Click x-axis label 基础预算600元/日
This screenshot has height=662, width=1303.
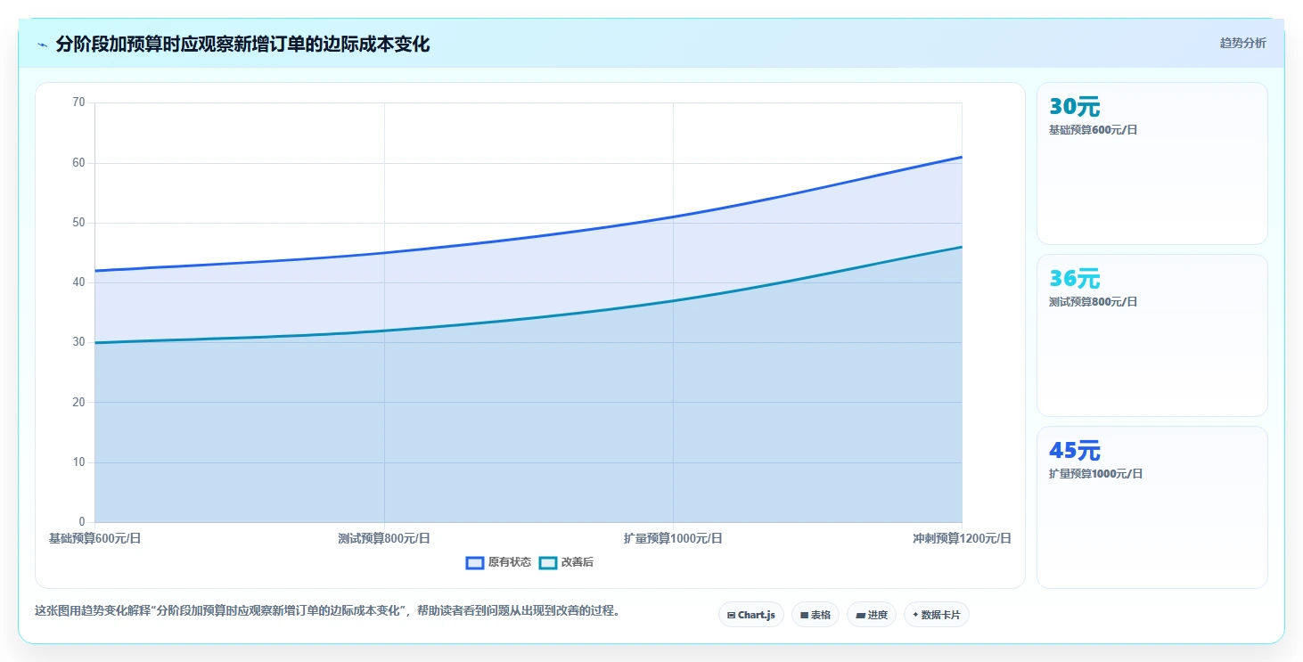(x=94, y=538)
